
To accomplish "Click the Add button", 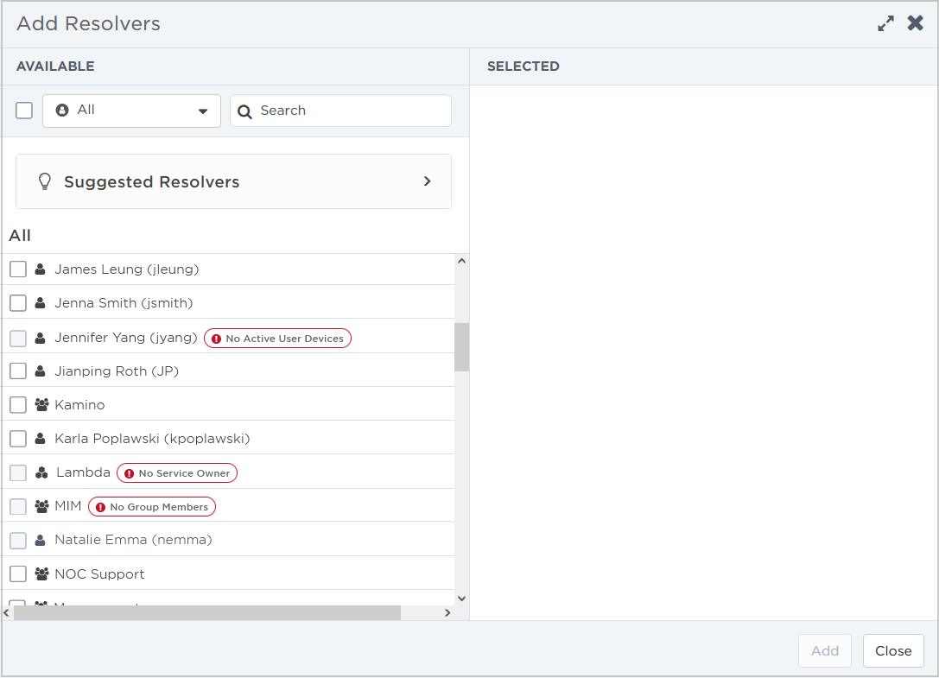I will (824, 651).
